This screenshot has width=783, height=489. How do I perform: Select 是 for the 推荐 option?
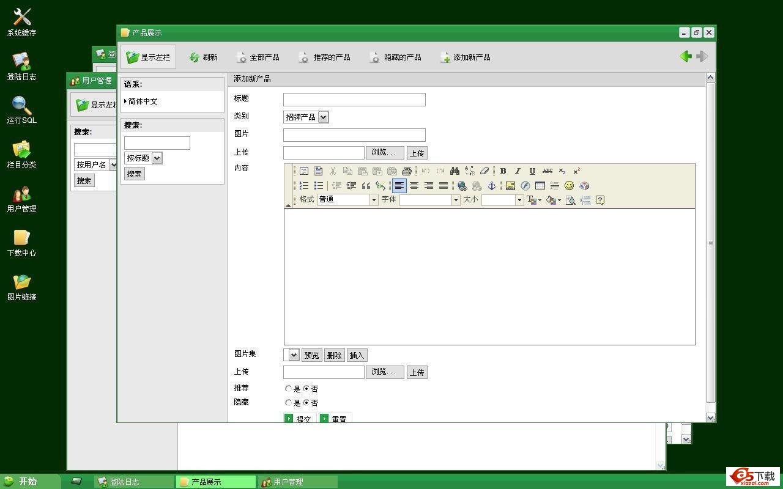288,389
